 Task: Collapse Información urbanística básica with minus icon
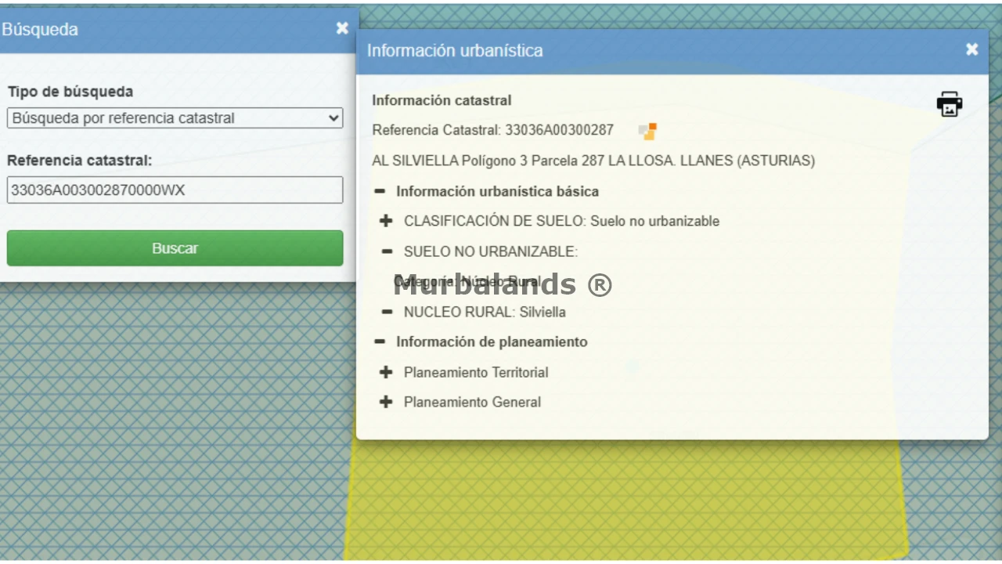[380, 191]
